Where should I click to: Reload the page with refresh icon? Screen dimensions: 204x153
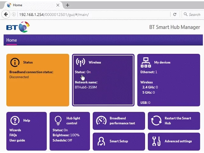click(x=175, y=14)
